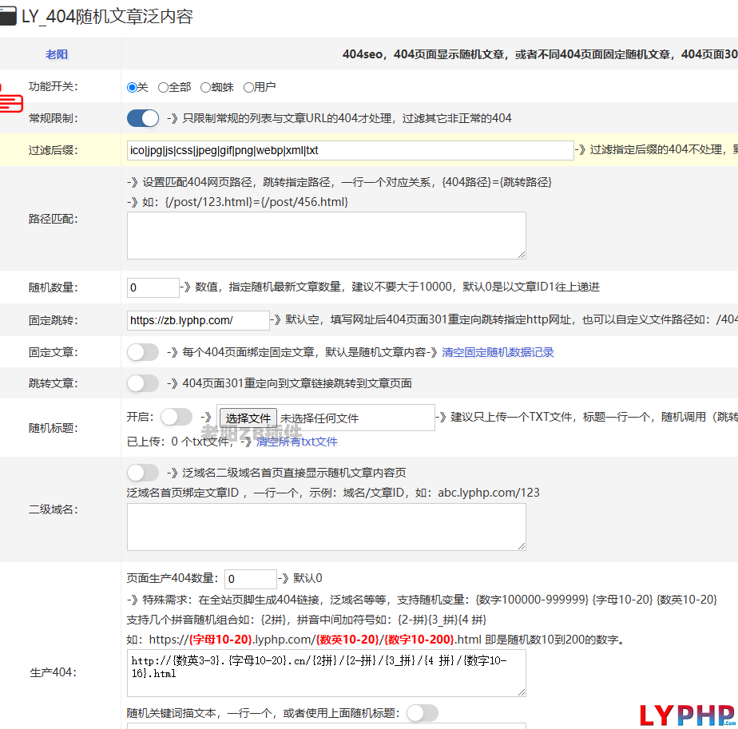Open the 清空固定随机数据记录 link
This screenshot has height=729, width=738.
(498, 352)
